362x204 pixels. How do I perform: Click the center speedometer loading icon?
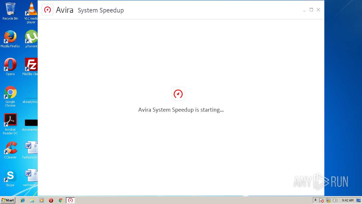click(x=178, y=94)
